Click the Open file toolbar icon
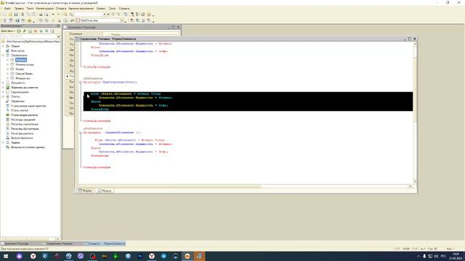 [x=10, y=14]
